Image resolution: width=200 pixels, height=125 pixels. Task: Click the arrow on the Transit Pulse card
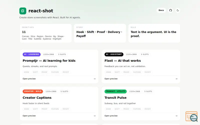pyautogui.click(x=176, y=116)
